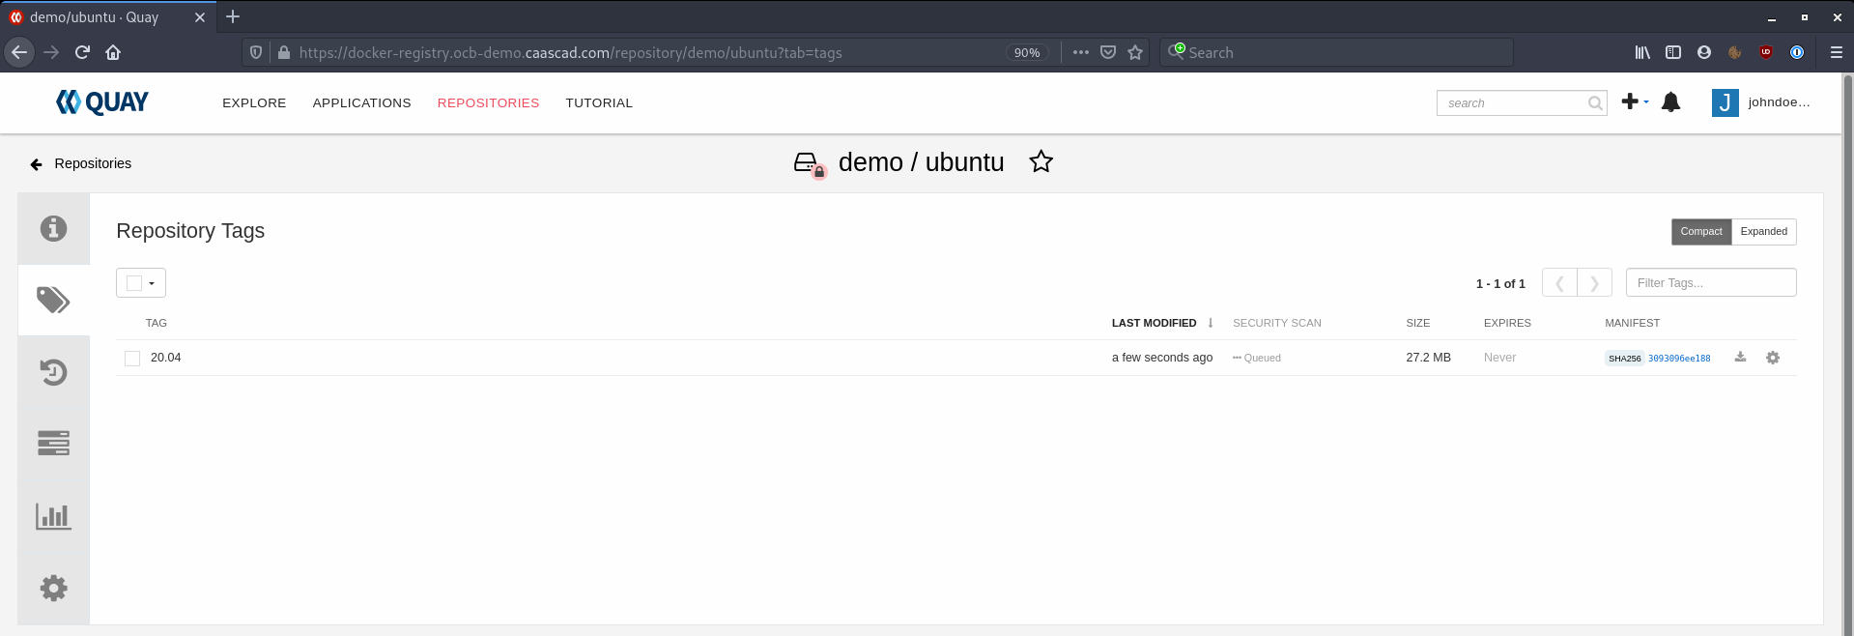1854x636 pixels.
Task: Reload the page with the refresh icon
Action: [x=82, y=52]
